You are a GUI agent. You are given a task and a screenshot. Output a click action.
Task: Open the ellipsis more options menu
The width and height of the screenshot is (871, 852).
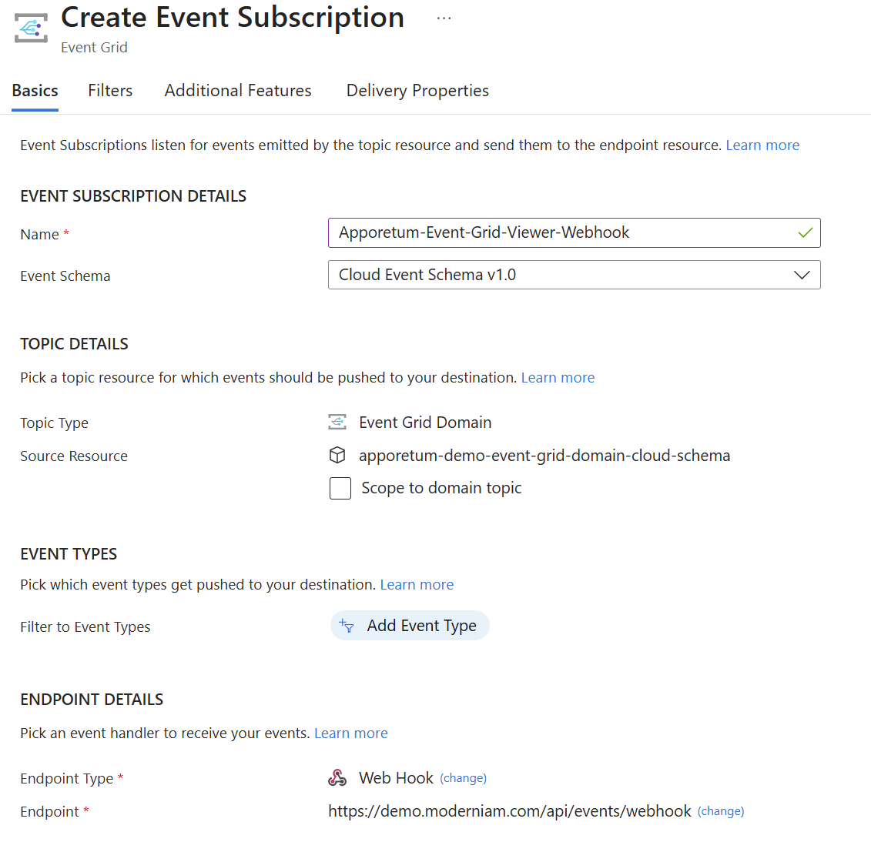tap(444, 18)
